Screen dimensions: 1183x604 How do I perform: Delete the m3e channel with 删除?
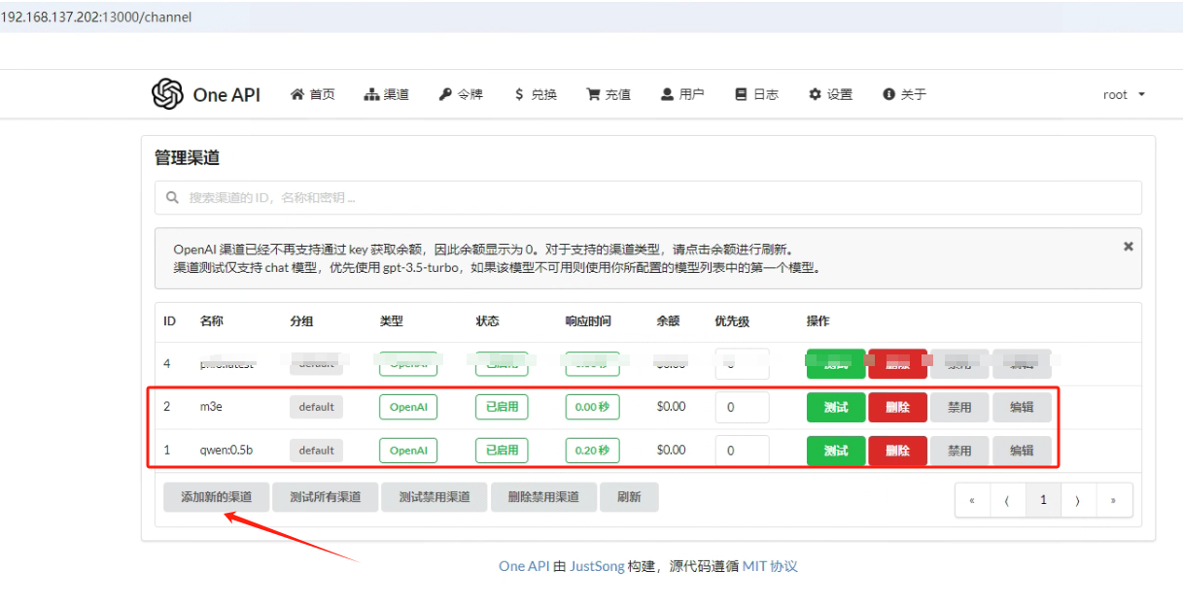(x=898, y=407)
